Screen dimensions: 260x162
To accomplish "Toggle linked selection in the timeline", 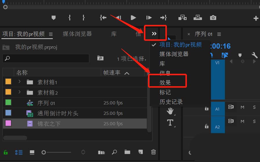I will point(225,55).
